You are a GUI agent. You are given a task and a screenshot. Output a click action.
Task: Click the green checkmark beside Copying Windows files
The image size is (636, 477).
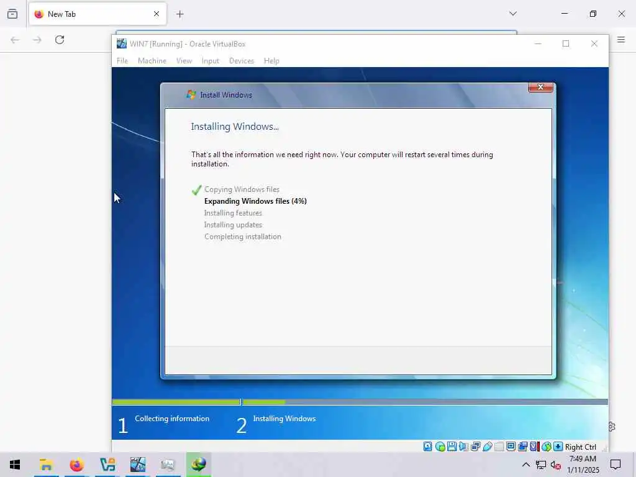pos(197,190)
